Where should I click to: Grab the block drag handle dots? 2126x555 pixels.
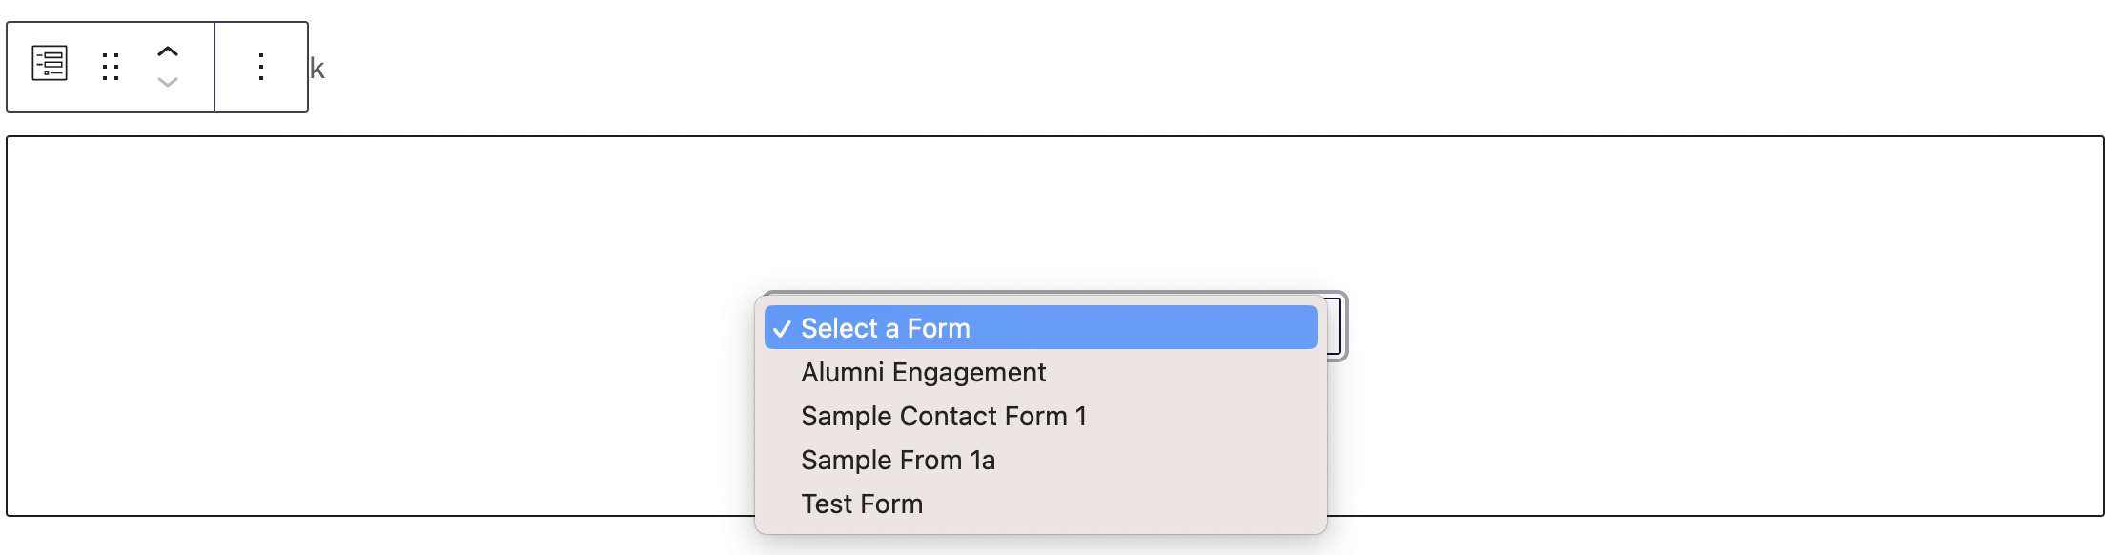[111, 67]
